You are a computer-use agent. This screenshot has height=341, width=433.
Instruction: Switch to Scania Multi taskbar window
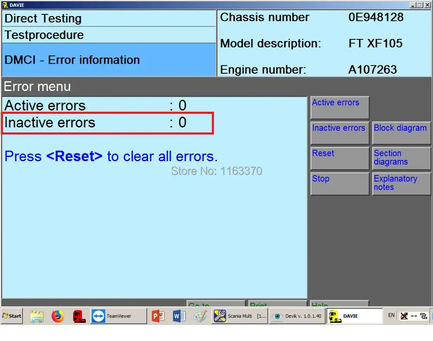click(240, 316)
